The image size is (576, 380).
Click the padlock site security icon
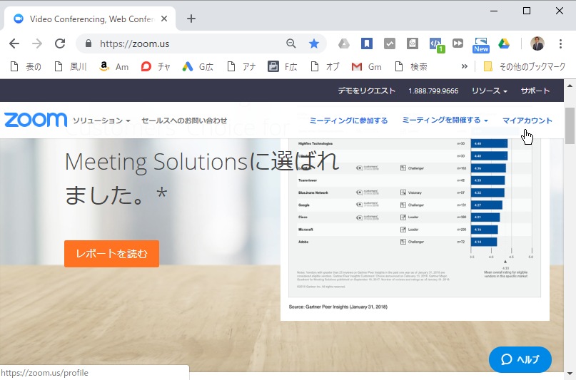pyautogui.click(x=89, y=43)
